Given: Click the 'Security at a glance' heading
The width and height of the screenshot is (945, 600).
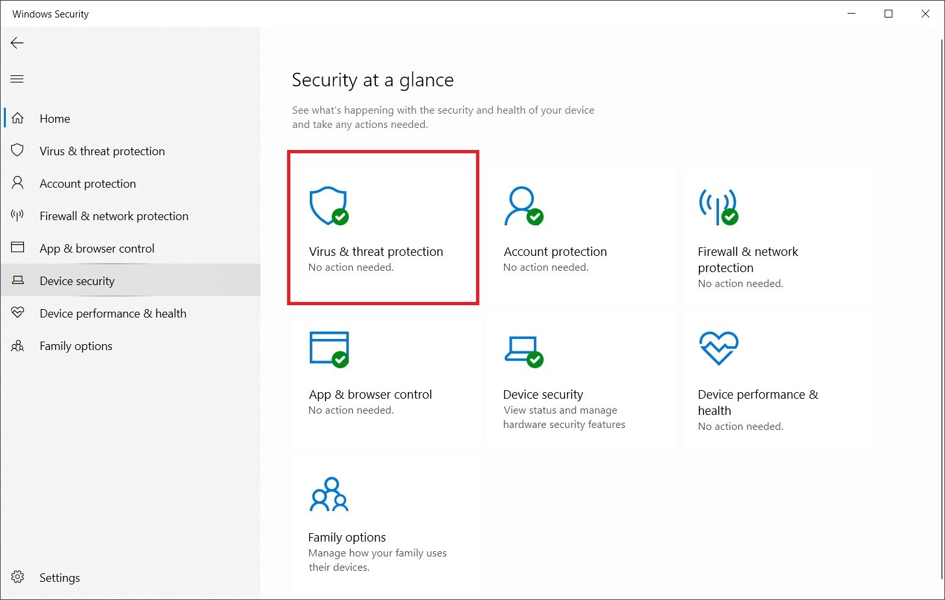Looking at the screenshot, I should pos(373,80).
